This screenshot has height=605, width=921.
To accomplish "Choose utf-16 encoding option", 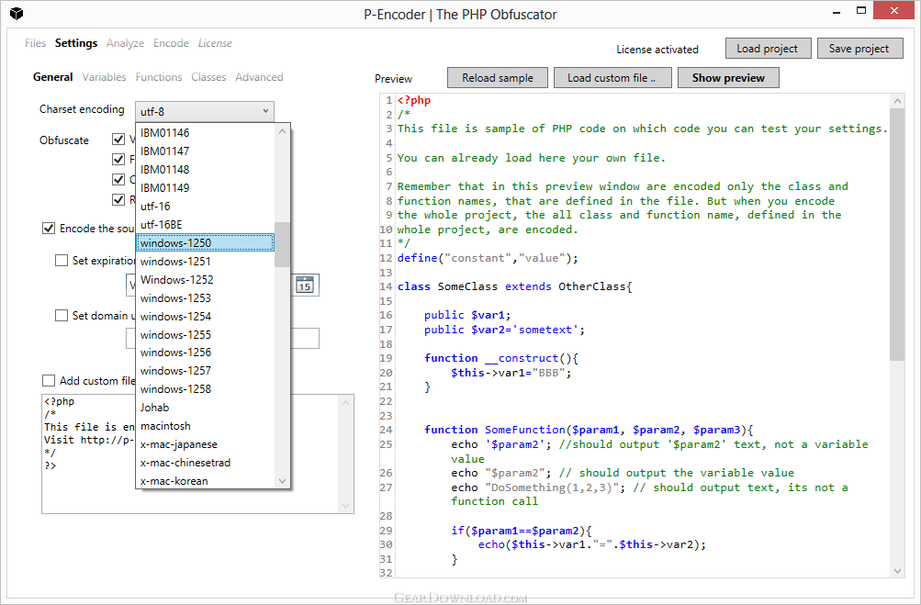I will pyautogui.click(x=205, y=207).
